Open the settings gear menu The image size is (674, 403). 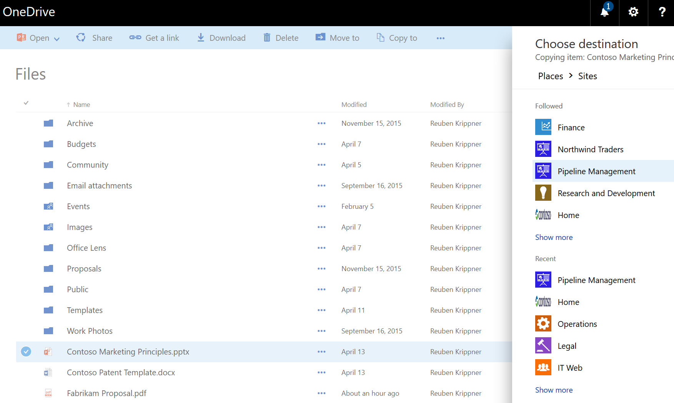633,12
